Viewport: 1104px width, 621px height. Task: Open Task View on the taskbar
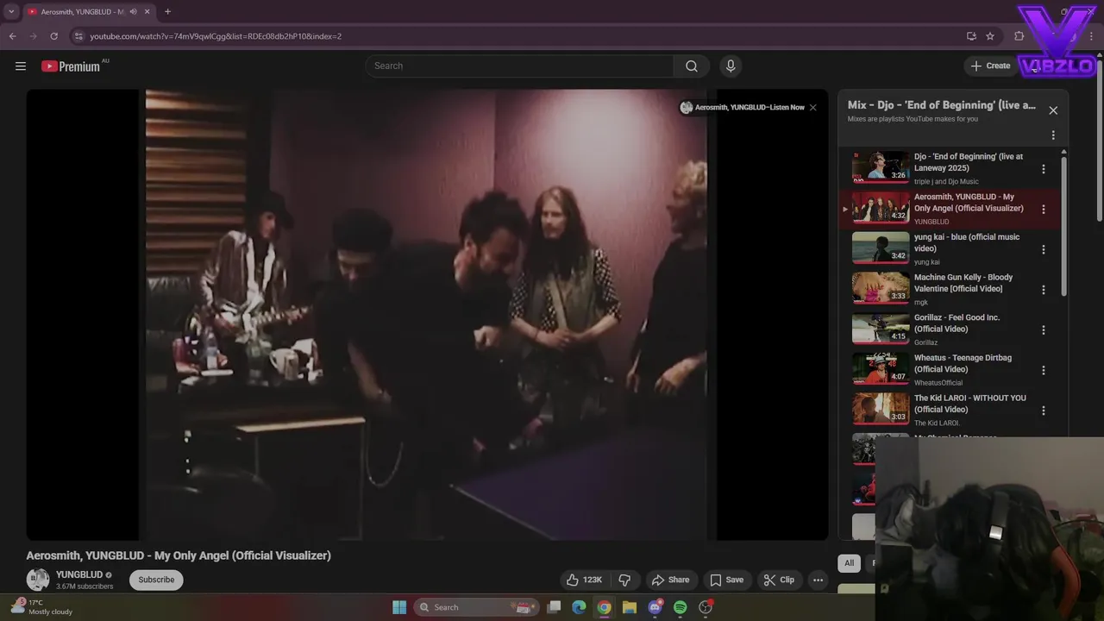click(555, 607)
